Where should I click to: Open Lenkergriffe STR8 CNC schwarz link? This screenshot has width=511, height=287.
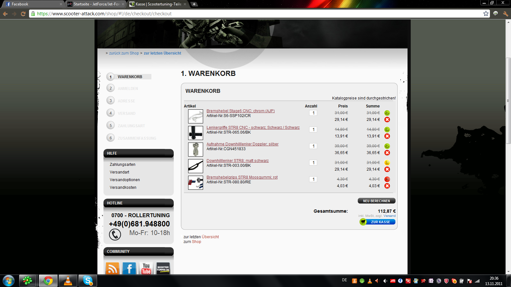point(253,128)
